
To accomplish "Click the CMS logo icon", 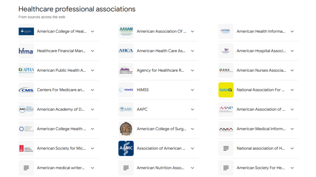I will pos(26,90).
